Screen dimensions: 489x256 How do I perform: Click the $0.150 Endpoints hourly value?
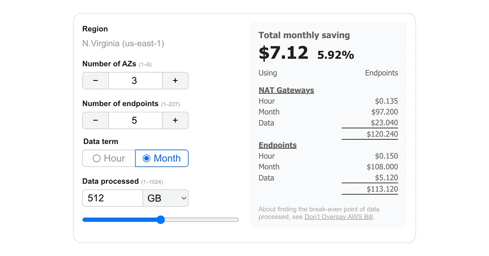coord(386,156)
